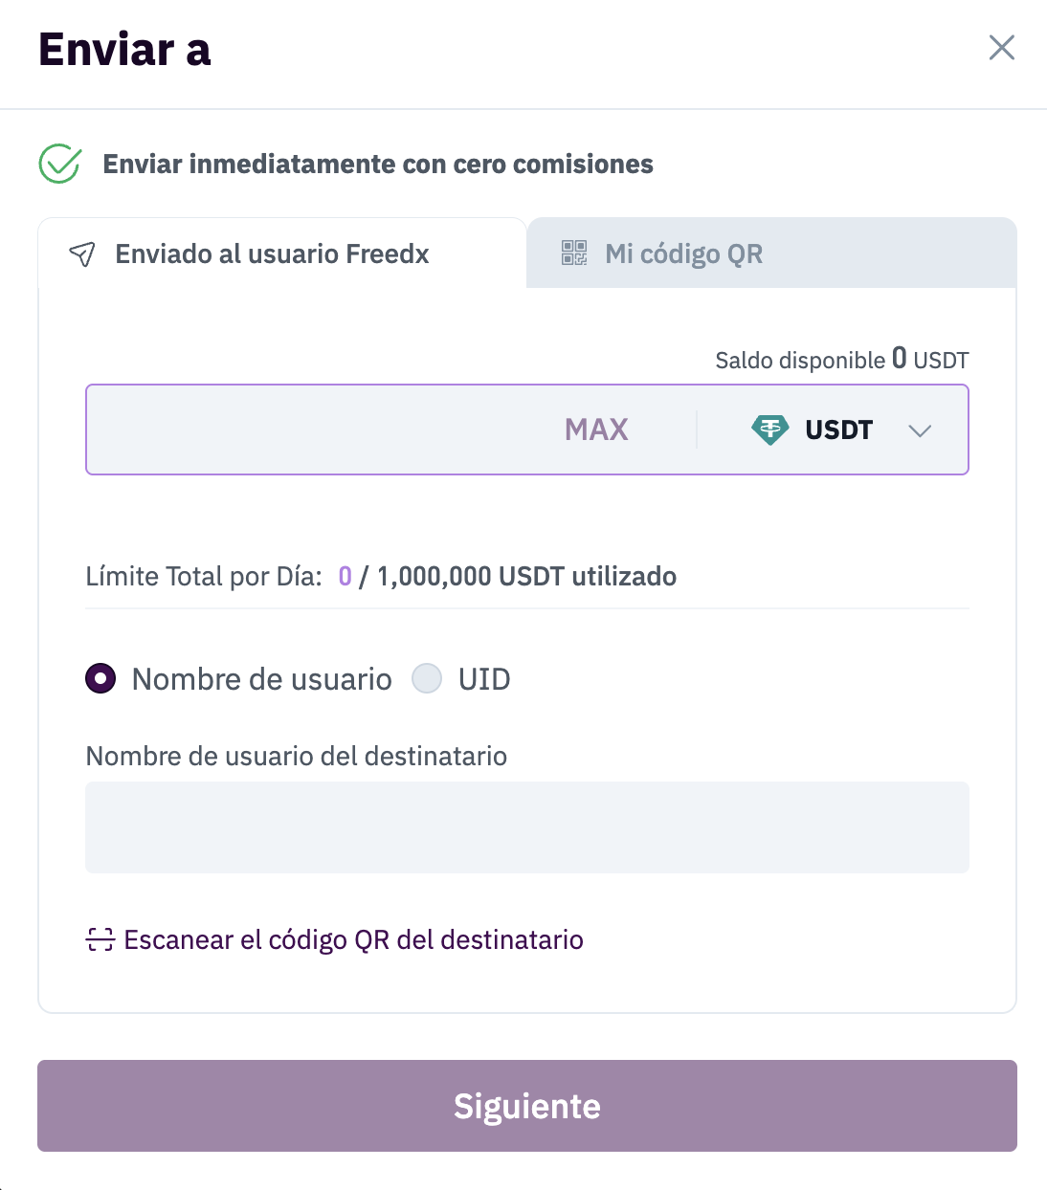This screenshot has height=1190, width=1047.
Task: Click the purple daily limit used value
Action: 345,577
